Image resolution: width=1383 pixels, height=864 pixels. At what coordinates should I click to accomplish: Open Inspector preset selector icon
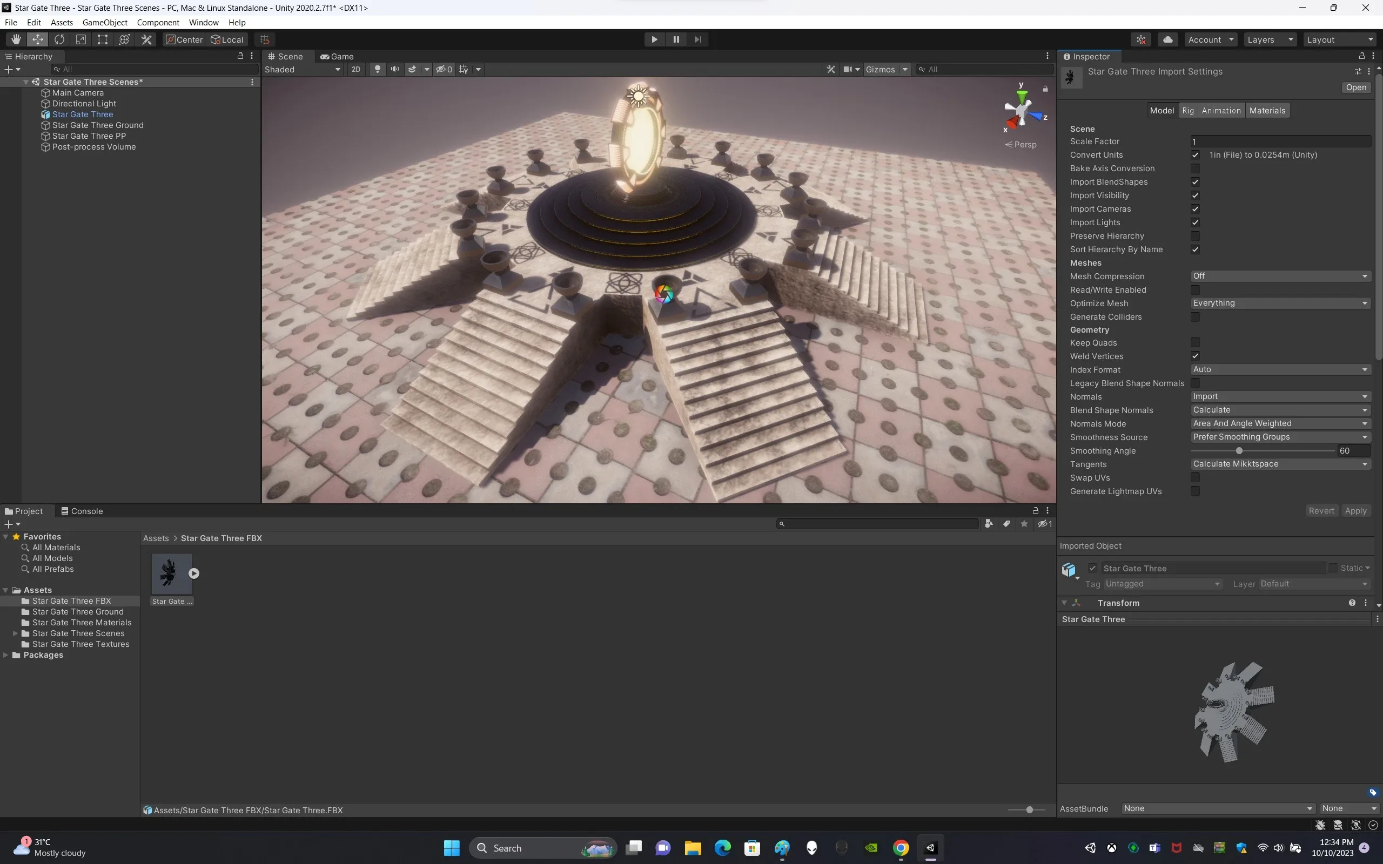click(1358, 71)
